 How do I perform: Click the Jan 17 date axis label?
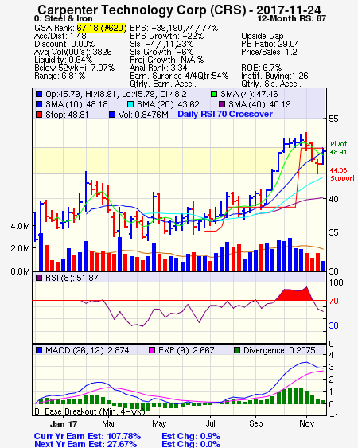[x=64, y=424]
